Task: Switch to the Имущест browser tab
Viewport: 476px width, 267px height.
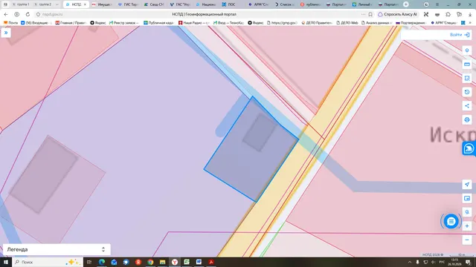Action: pyautogui.click(x=101, y=4)
